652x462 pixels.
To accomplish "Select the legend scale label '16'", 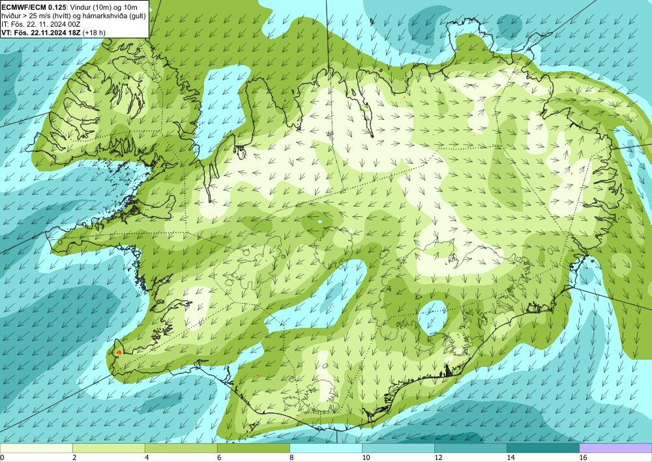I will [x=584, y=458].
